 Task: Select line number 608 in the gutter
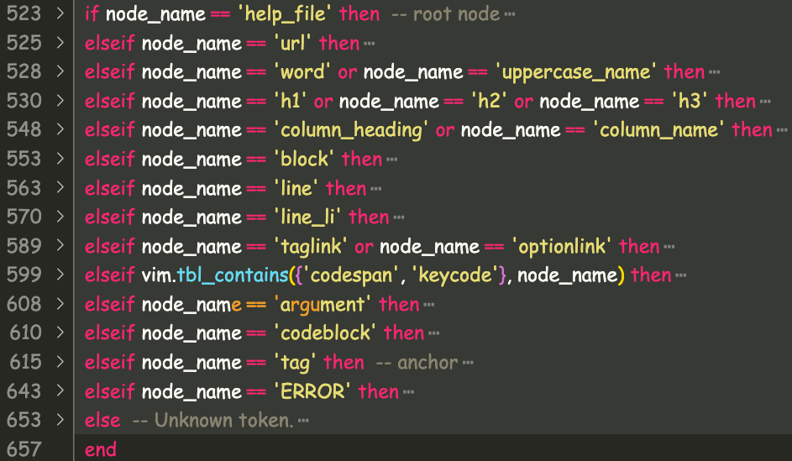[24, 304]
